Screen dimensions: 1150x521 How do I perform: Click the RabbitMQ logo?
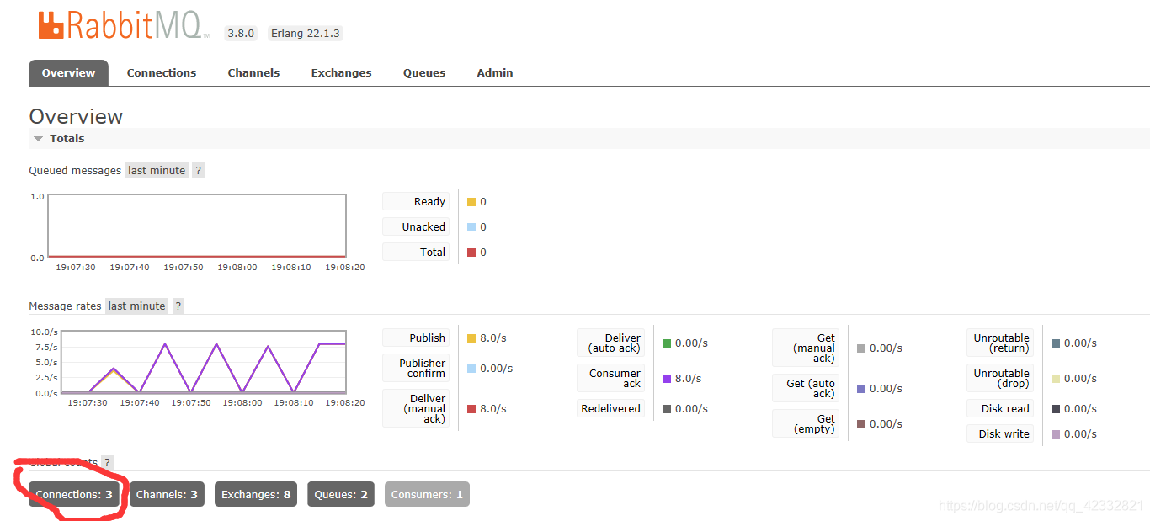[x=123, y=25]
